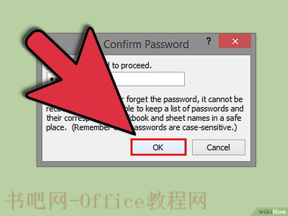This screenshot has width=288, height=216.
Task: Click the 'to proceed.' label text
Action: (132, 65)
